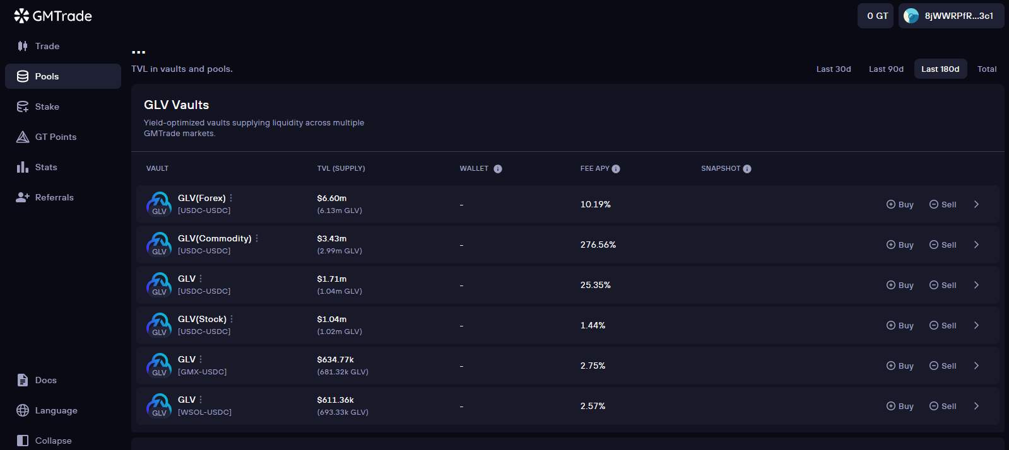Show WALLET column info tooltip
This screenshot has height=450, width=1009.
(x=498, y=169)
